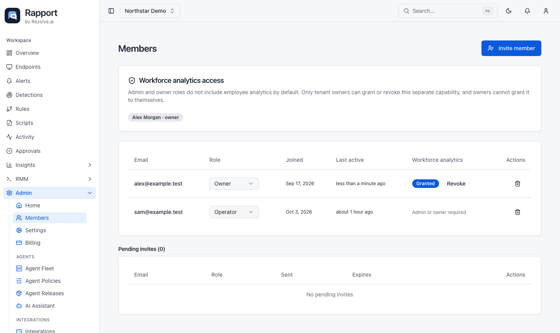Open Rules in sidebar
The height and width of the screenshot is (333, 560).
click(x=49, y=109)
